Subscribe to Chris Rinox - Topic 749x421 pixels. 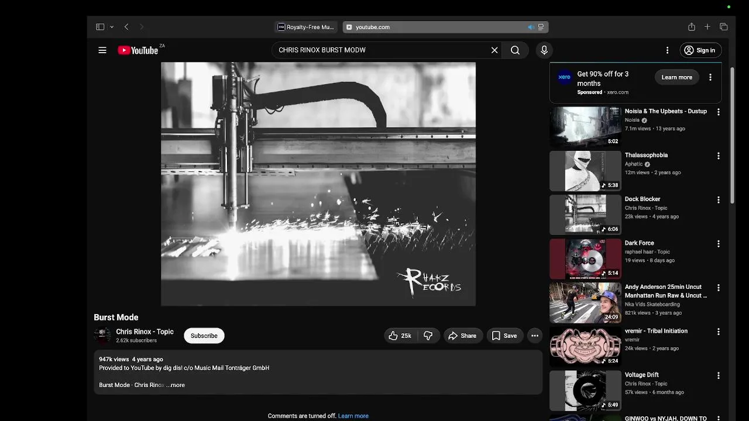pyautogui.click(x=204, y=336)
